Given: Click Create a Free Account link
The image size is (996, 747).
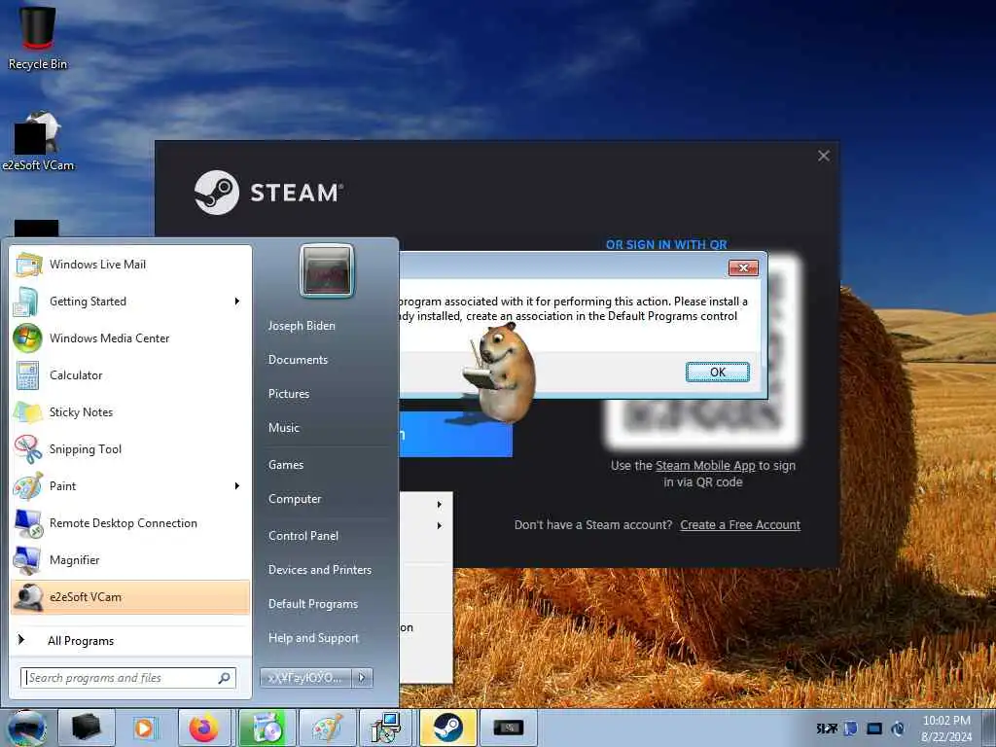Looking at the screenshot, I should pyautogui.click(x=740, y=524).
